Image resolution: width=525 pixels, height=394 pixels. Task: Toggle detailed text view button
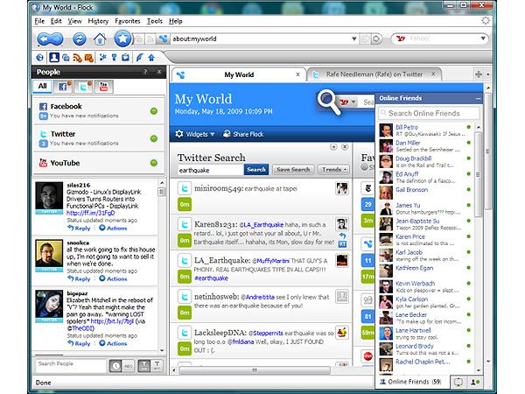144,365
